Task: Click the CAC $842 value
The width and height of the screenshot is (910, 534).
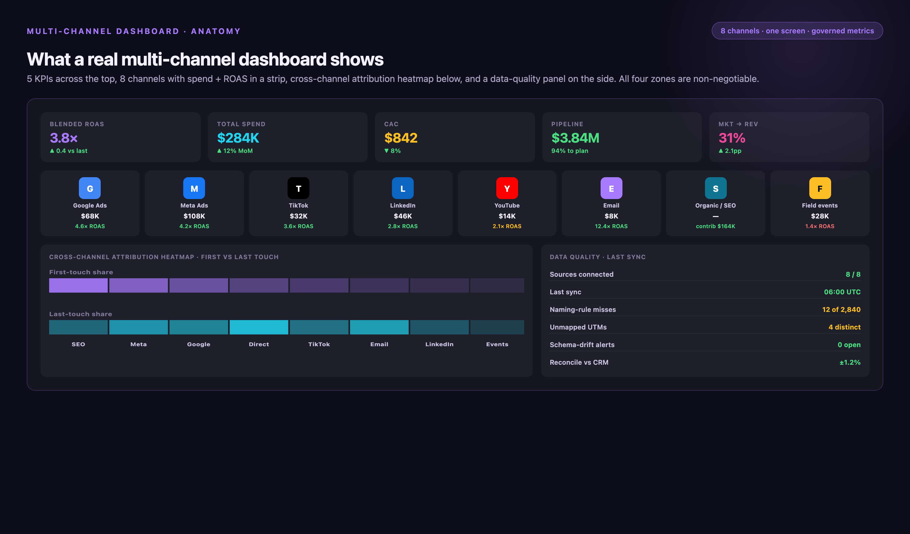Action: point(401,138)
